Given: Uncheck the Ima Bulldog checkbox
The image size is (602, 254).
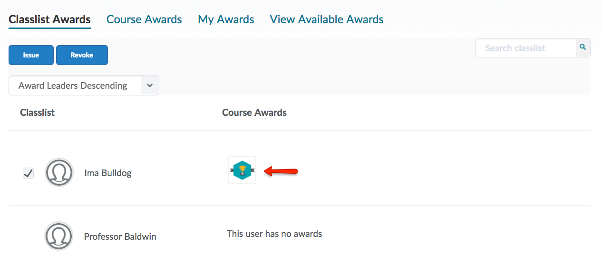Looking at the screenshot, I should (x=29, y=173).
